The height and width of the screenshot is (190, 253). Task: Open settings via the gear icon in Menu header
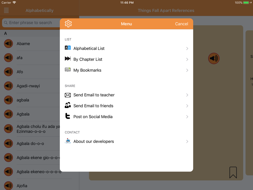click(x=68, y=24)
